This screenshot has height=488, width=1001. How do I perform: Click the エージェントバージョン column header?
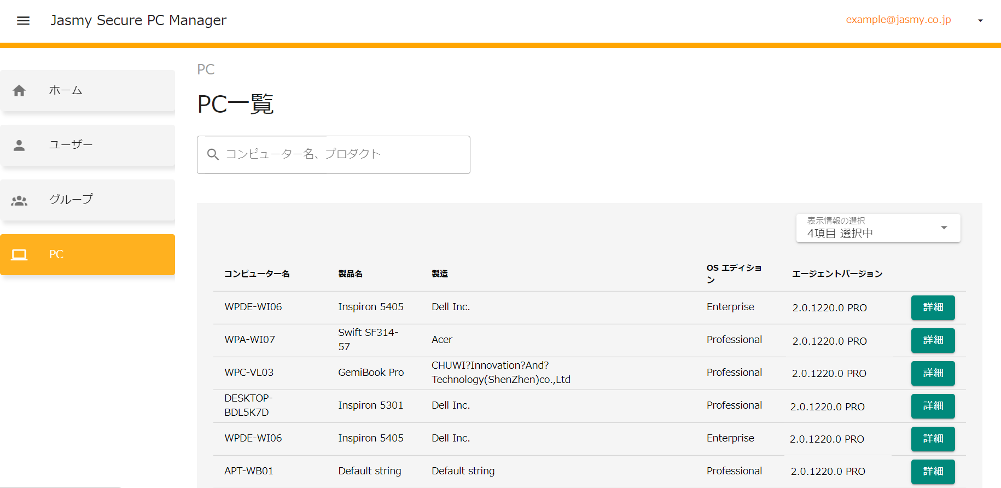[x=837, y=274]
